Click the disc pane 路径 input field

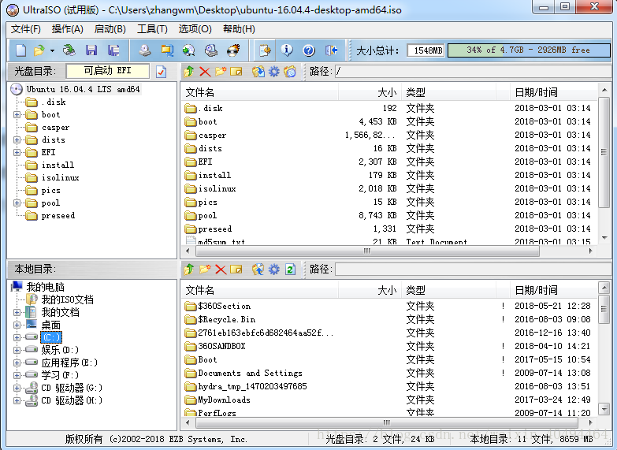pos(473,71)
